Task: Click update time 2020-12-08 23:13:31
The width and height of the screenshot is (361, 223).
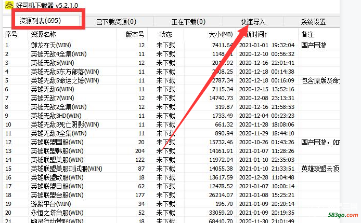Action: coord(267,98)
